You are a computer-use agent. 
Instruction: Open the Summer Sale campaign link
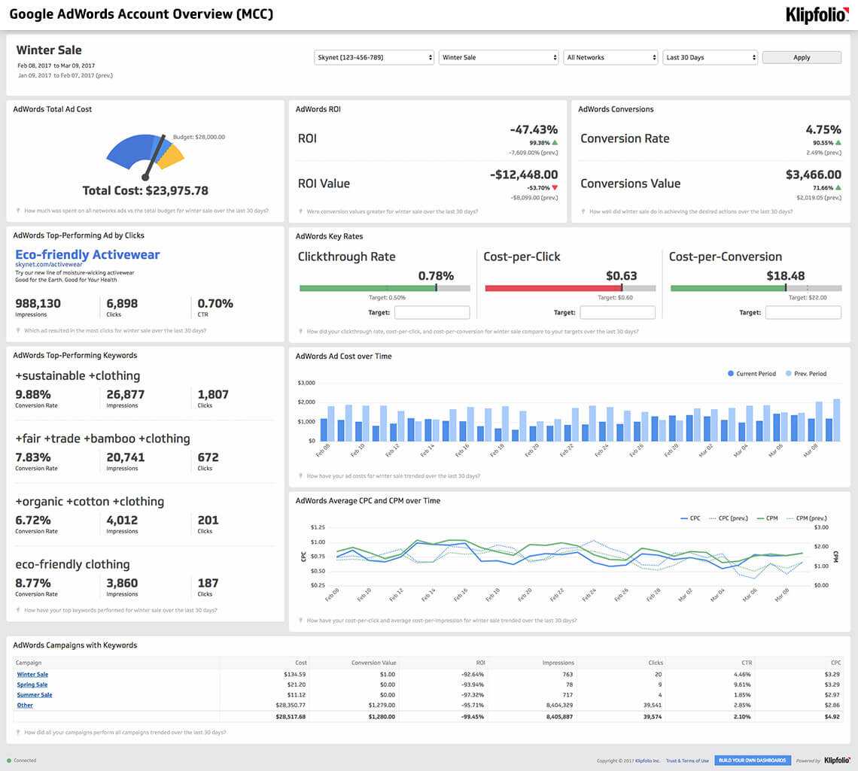pos(35,695)
